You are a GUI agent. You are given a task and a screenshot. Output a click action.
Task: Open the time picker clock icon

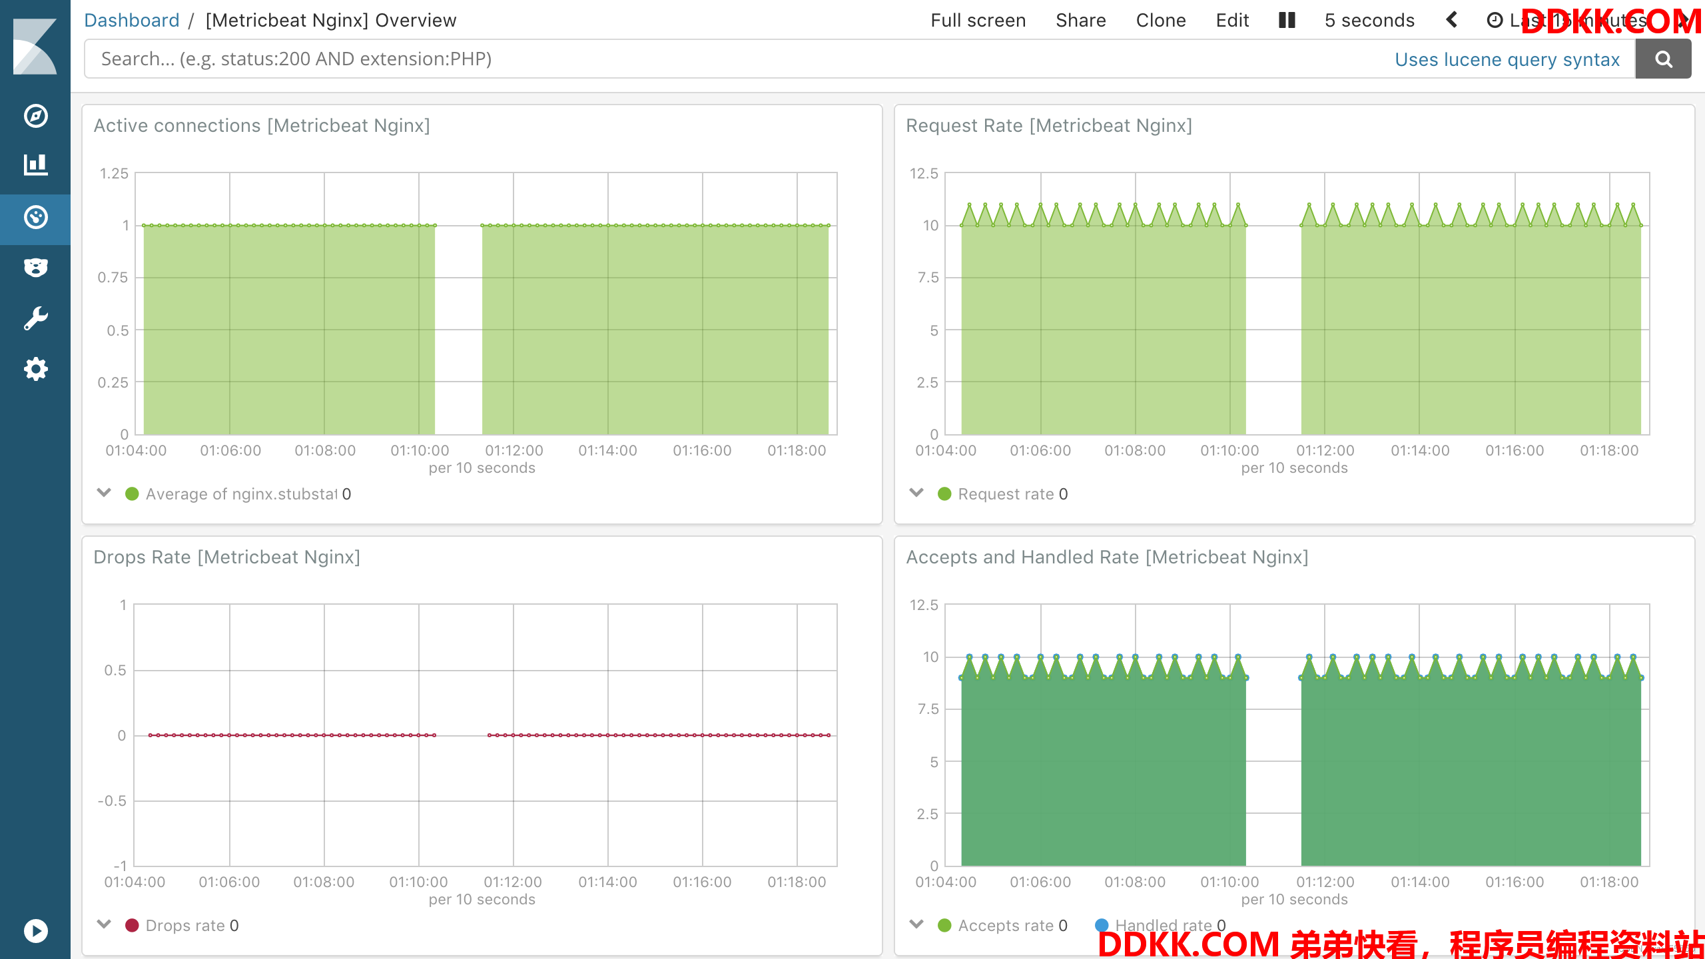pos(1495,21)
